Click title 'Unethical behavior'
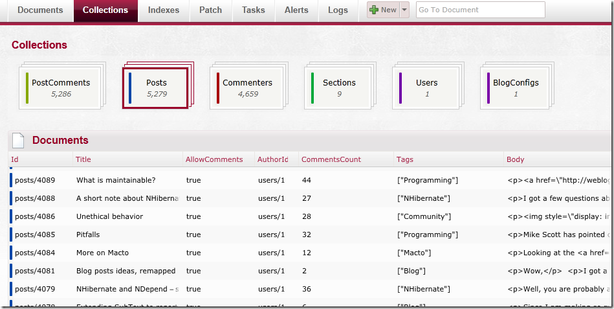The image size is (614, 309). (x=109, y=216)
